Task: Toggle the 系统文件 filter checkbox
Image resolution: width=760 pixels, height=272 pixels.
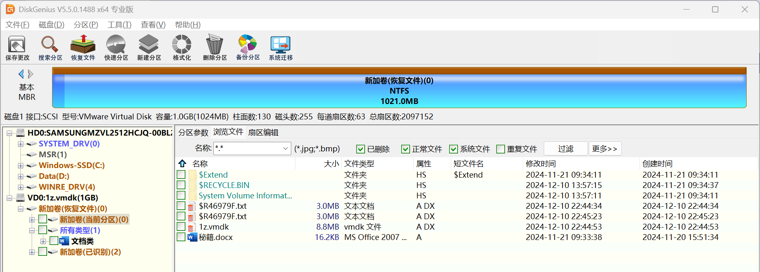Action: coord(454,149)
